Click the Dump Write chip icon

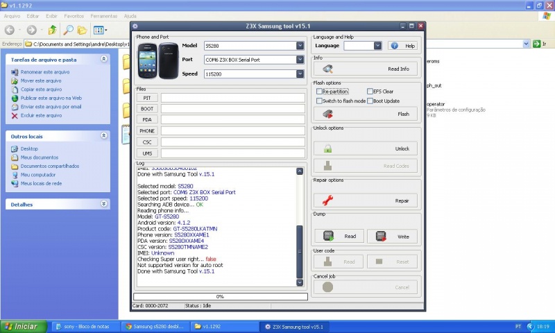pyautogui.click(x=381, y=236)
